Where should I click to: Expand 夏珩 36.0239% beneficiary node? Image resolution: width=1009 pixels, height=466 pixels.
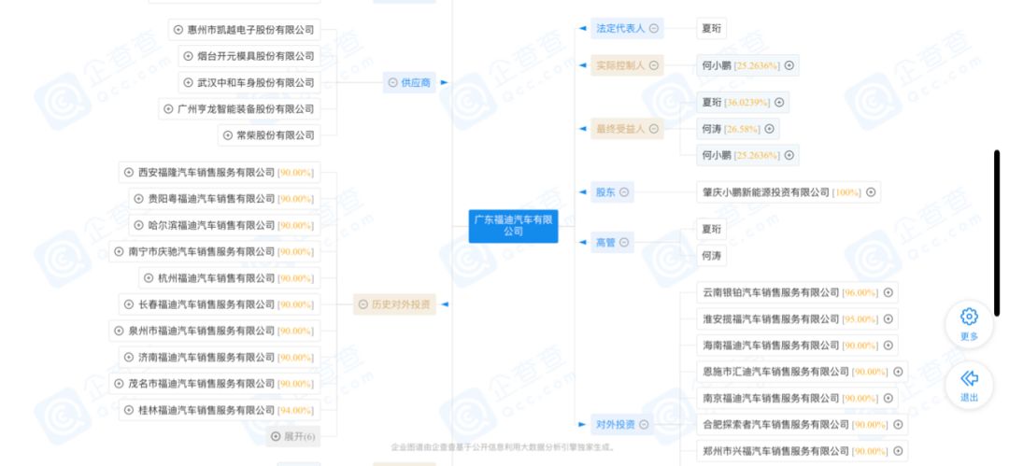point(779,102)
